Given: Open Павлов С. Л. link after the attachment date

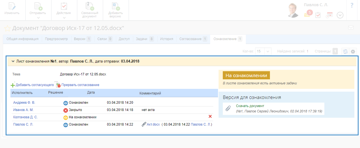Looking at the screenshot, I should click(x=201, y=124).
